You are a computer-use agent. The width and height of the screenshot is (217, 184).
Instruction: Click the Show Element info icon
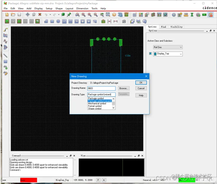pyautogui.click(x=174, y=14)
